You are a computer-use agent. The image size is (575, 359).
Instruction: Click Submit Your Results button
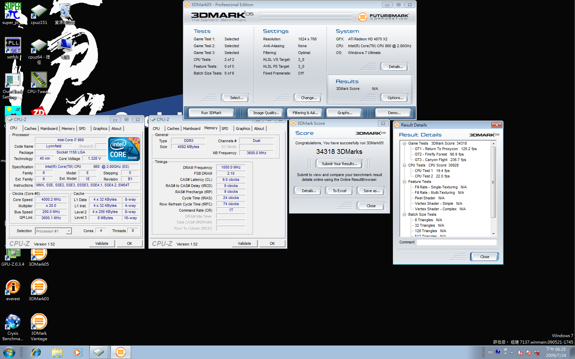click(x=339, y=164)
